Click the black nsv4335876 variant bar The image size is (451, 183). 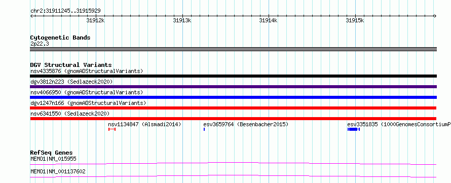[x=234, y=76]
